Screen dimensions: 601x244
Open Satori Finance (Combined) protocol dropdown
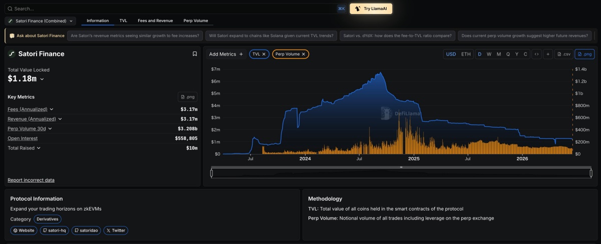41,21
